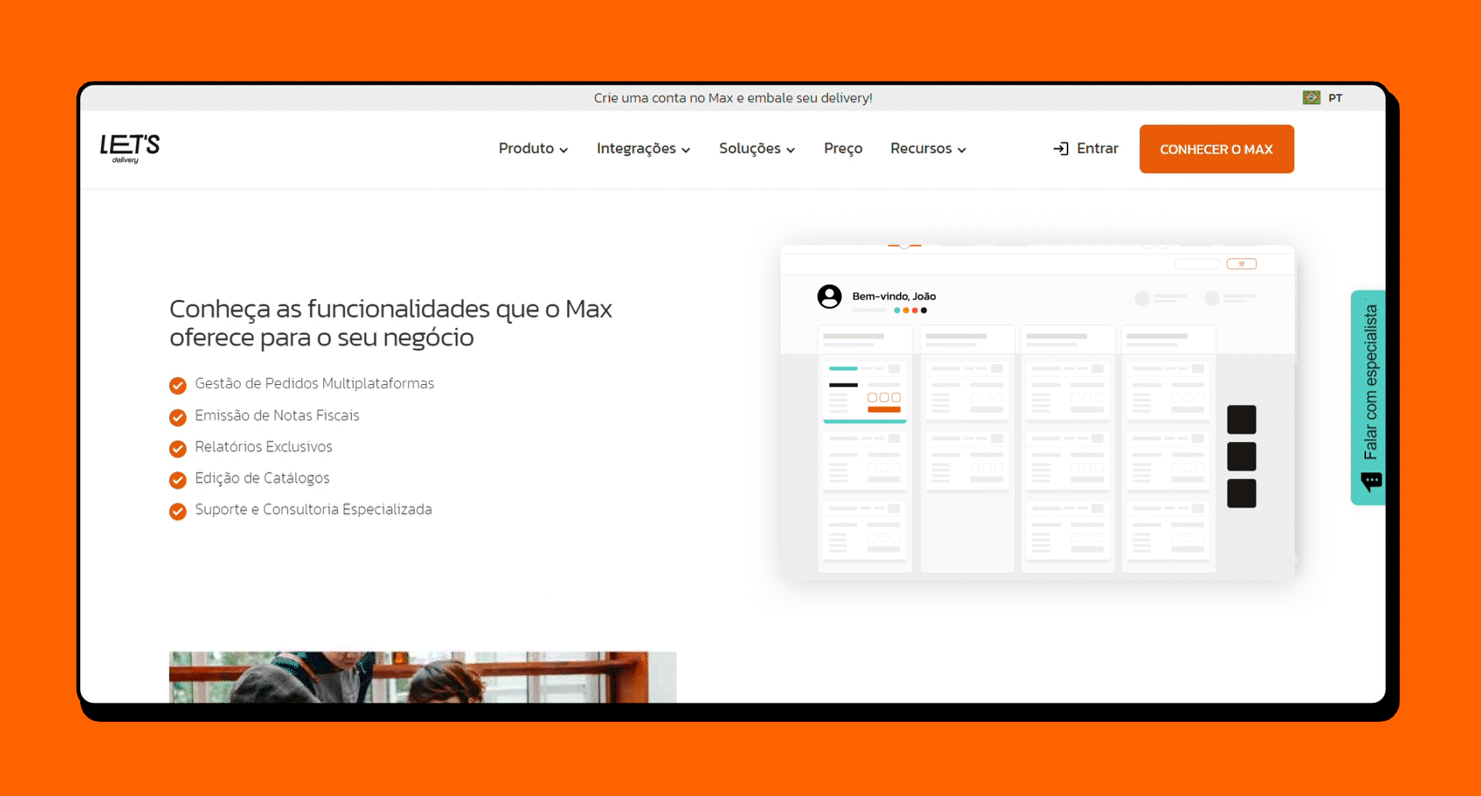This screenshot has width=1481, height=796.
Task: Click the CONHECER O MAX button
Action: (1216, 149)
